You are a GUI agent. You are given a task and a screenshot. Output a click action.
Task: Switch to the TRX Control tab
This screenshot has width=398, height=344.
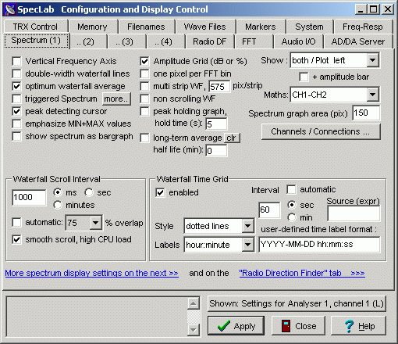coord(35,27)
